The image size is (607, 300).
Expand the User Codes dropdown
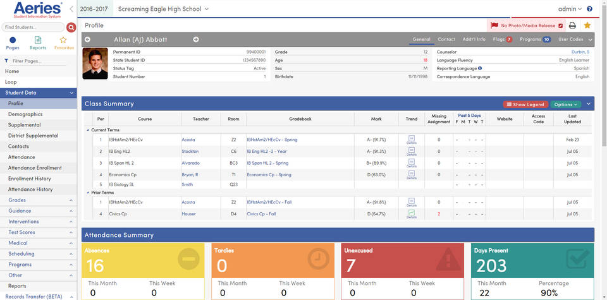coord(573,39)
